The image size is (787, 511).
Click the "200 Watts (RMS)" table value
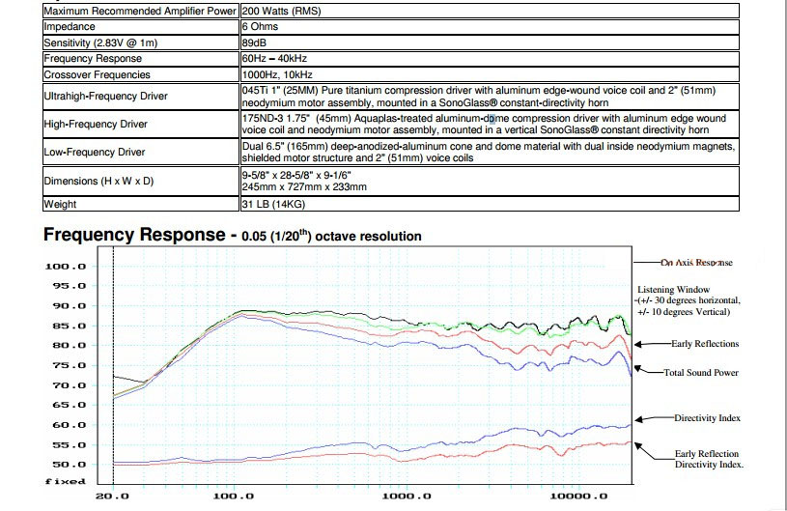click(x=284, y=12)
